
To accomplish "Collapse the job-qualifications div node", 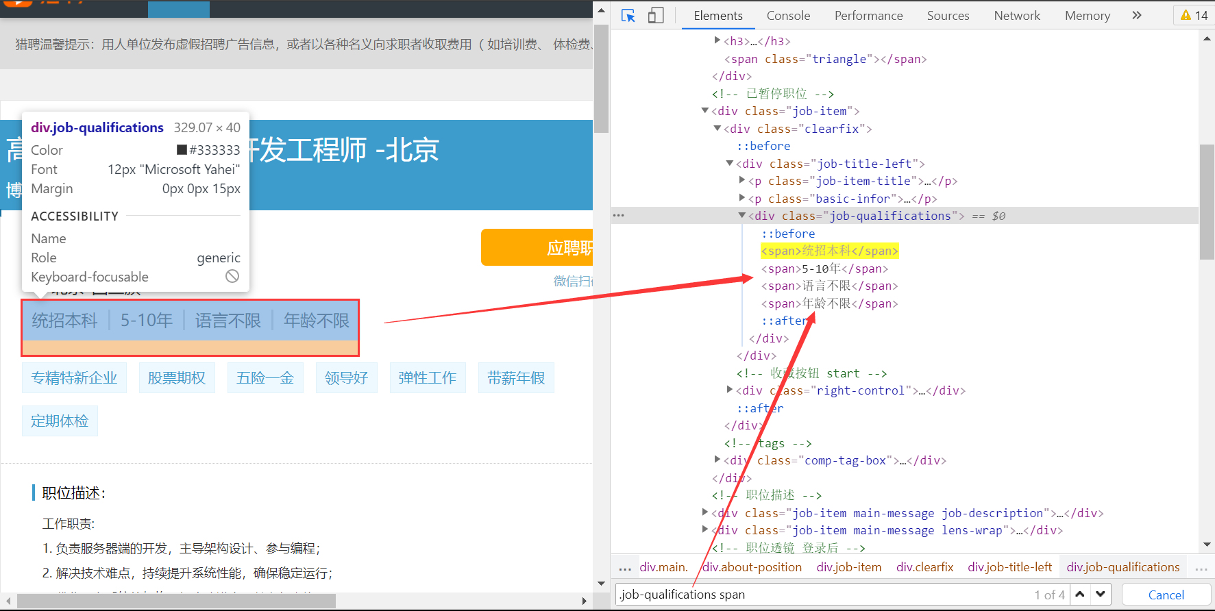I will tap(742, 216).
